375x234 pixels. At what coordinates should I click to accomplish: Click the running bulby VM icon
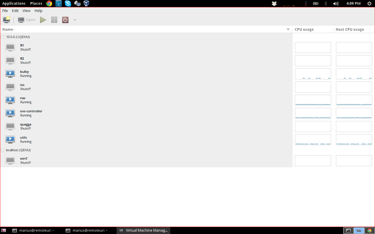point(10,74)
